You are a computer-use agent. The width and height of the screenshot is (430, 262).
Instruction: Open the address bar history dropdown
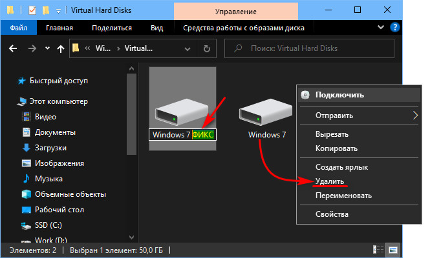(x=188, y=49)
